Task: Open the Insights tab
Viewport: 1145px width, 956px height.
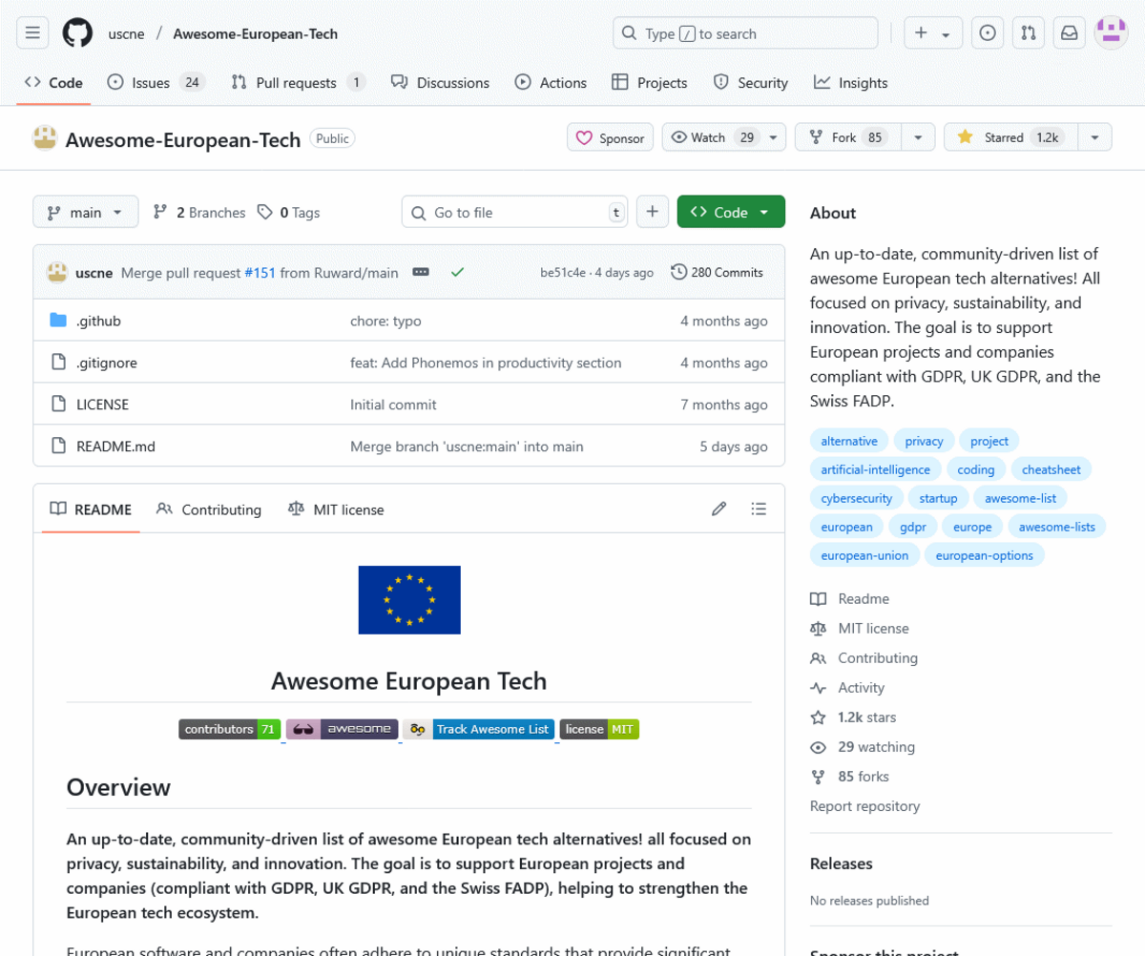Action: pyautogui.click(x=851, y=83)
